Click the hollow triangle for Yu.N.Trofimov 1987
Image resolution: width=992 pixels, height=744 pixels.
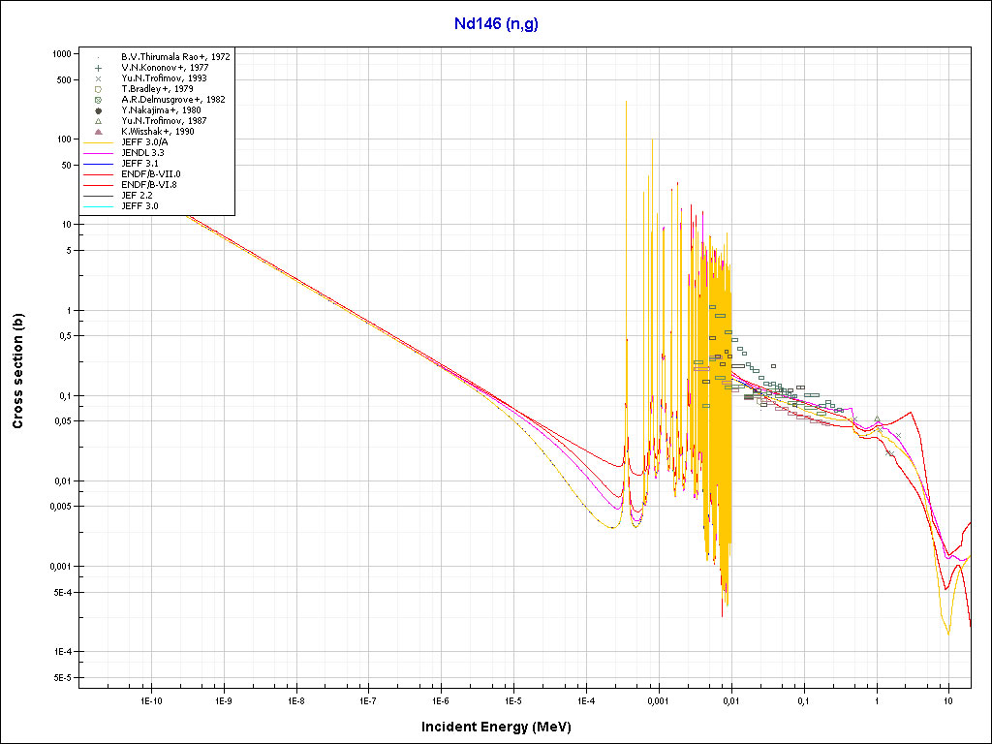point(99,121)
